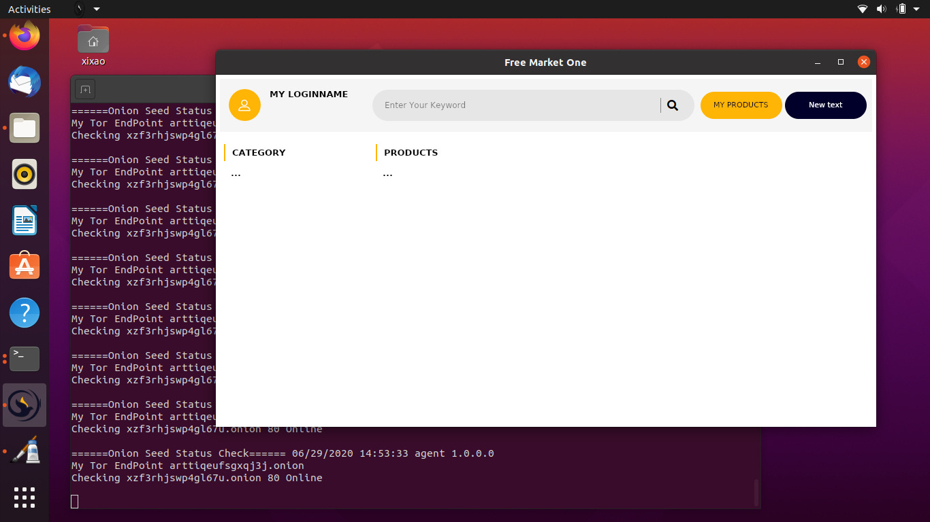This screenshot has height=522, width=930.
Task: Click the arttiqeufsgxqj3j.onion endpoint line in terminal
Action: tap(188, 466)
